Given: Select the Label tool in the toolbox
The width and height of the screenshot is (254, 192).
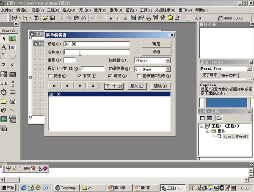Looking at the screenshot, I should point(4,47).
